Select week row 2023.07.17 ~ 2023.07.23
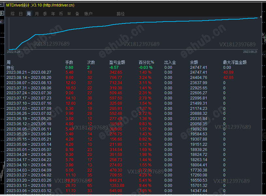This screenshot has width=266, height=196. coord(29,98)
